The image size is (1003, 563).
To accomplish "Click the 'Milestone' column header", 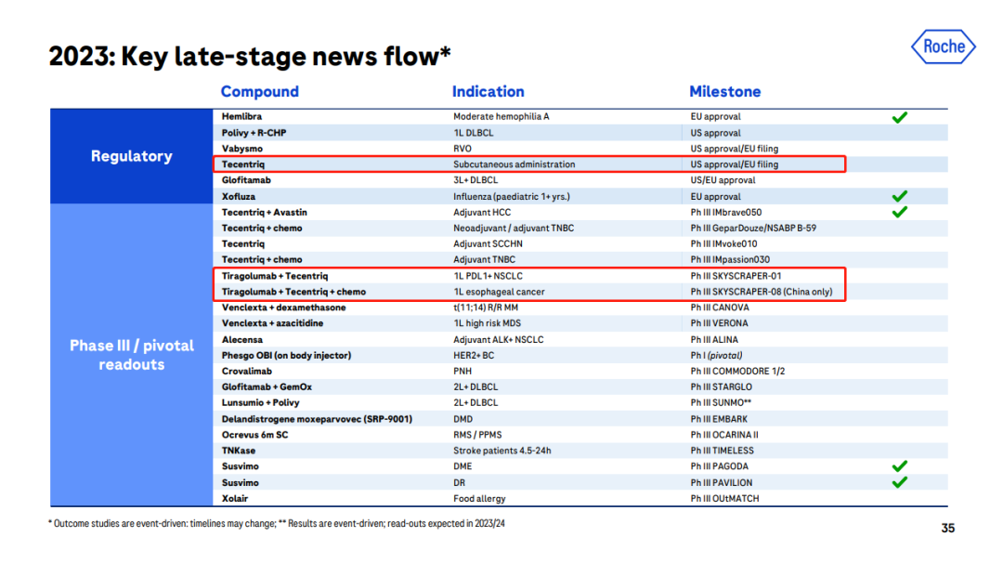I will click(724, 91).
